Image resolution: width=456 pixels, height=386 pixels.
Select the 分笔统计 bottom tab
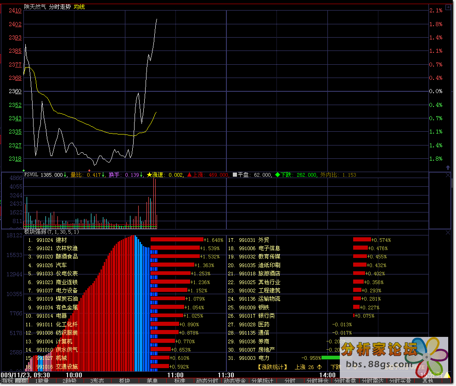262,381
